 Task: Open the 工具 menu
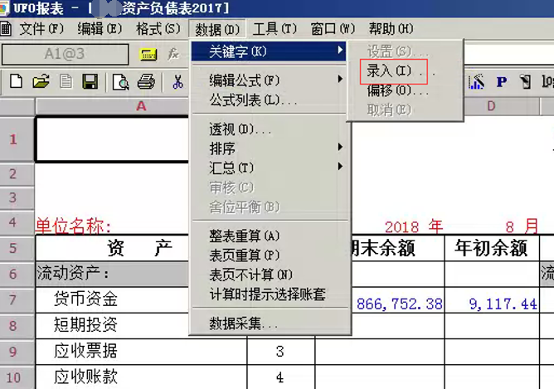[x=275, y=29]
